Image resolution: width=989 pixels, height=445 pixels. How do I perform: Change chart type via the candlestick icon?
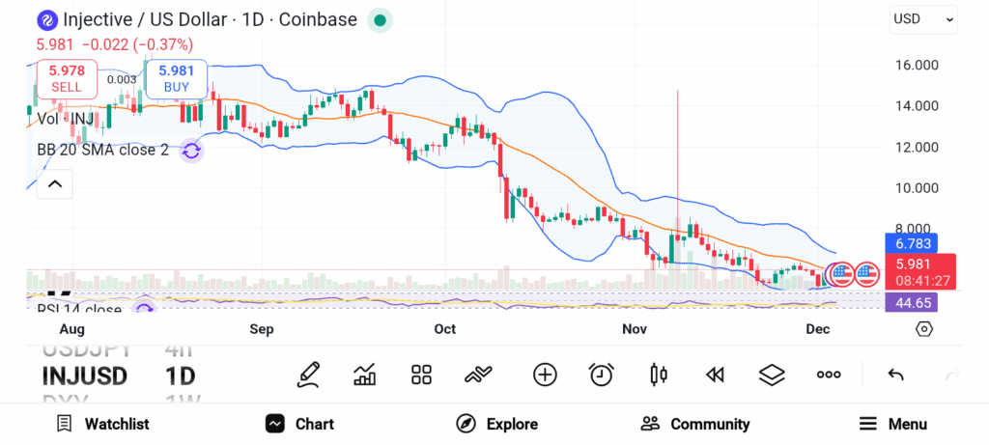pyautogui.click(x=659, y=375)
